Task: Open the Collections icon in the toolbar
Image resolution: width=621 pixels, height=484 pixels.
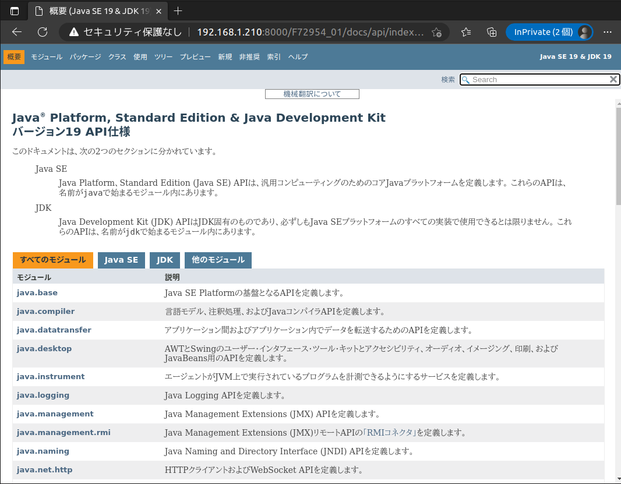Action: [491, 32]
